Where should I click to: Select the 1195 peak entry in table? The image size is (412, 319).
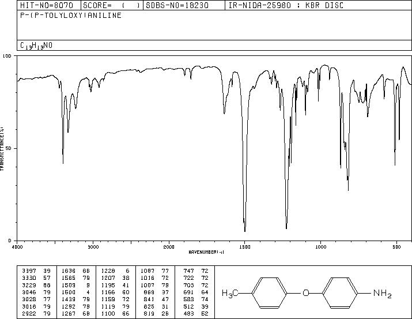[x=115, y=285]
